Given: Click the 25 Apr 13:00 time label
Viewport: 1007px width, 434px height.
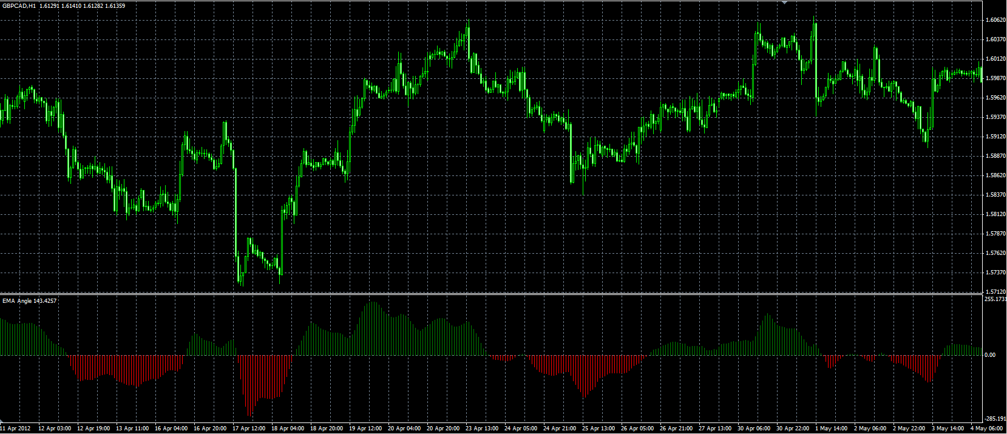Looking at the screenshot, I should (x=598, y=429).
